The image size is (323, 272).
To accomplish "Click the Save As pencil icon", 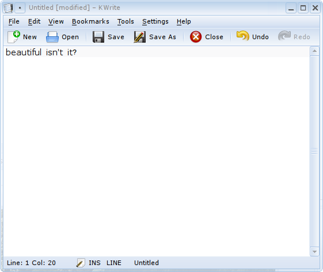I will [140, 37].
